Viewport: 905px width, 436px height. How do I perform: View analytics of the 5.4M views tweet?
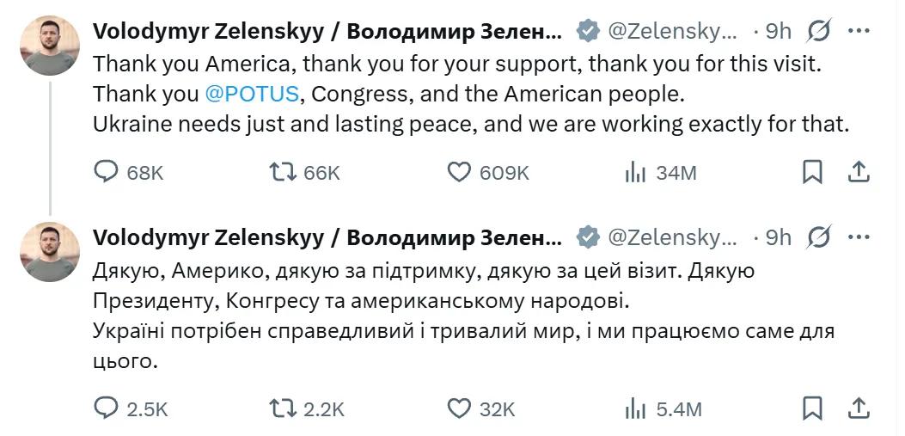635,408
